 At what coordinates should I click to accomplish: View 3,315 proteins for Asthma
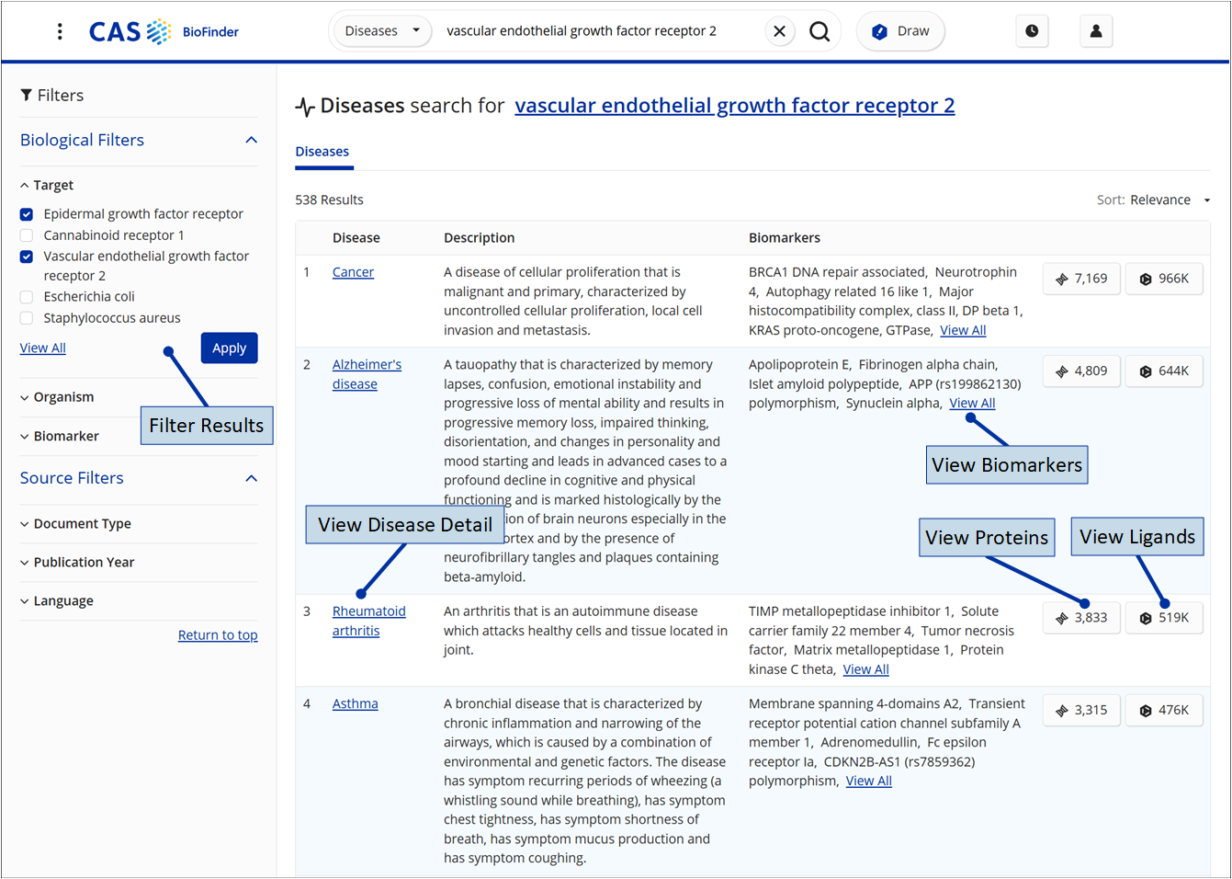tap(1081, 711)
